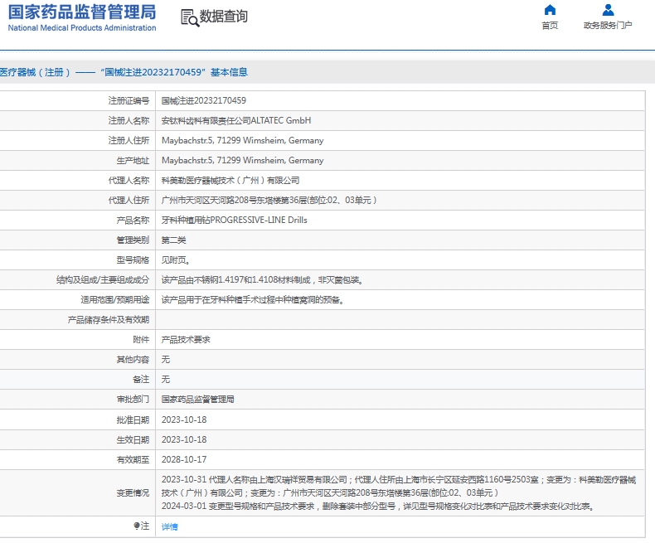Open the 详情 link
Viewport: 655px width, 543px height.
pyautogui.click(x=170, y=526)
